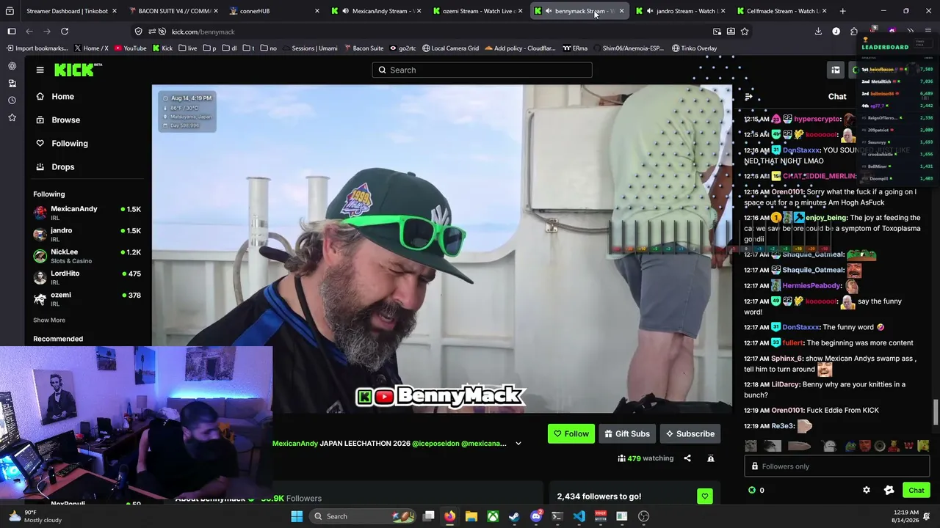Open Windows Start menu
The height and width of the screenshot is (528, 940).
point(297,516)
